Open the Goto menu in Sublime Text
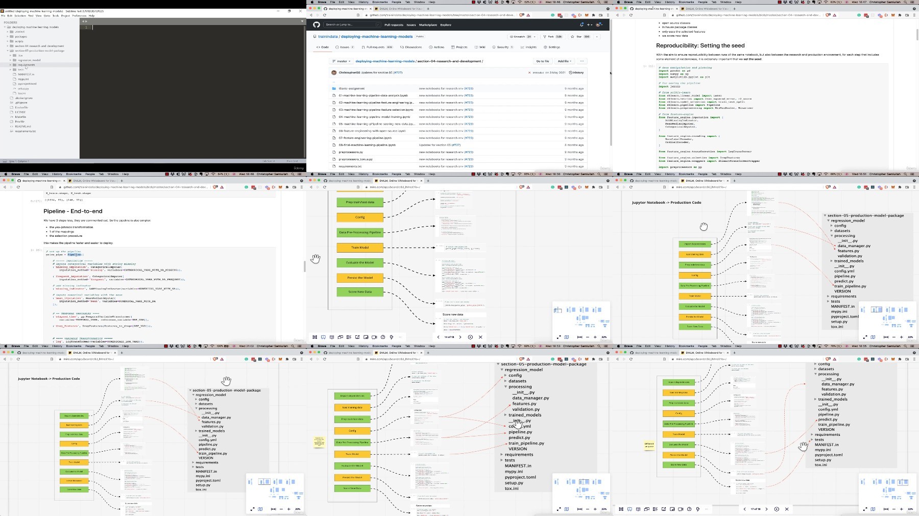Screen dimensions: 919x516 click(x=47, y=16)
